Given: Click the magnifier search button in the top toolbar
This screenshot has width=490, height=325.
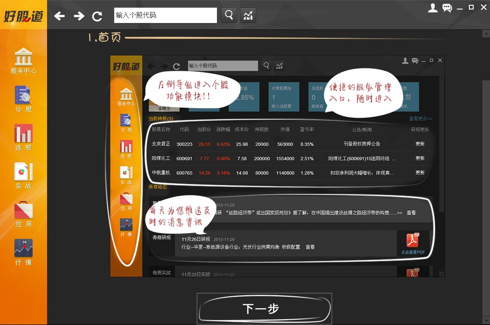Looking at the screenshot, I should pyautogui.click(x=229, y=15).
